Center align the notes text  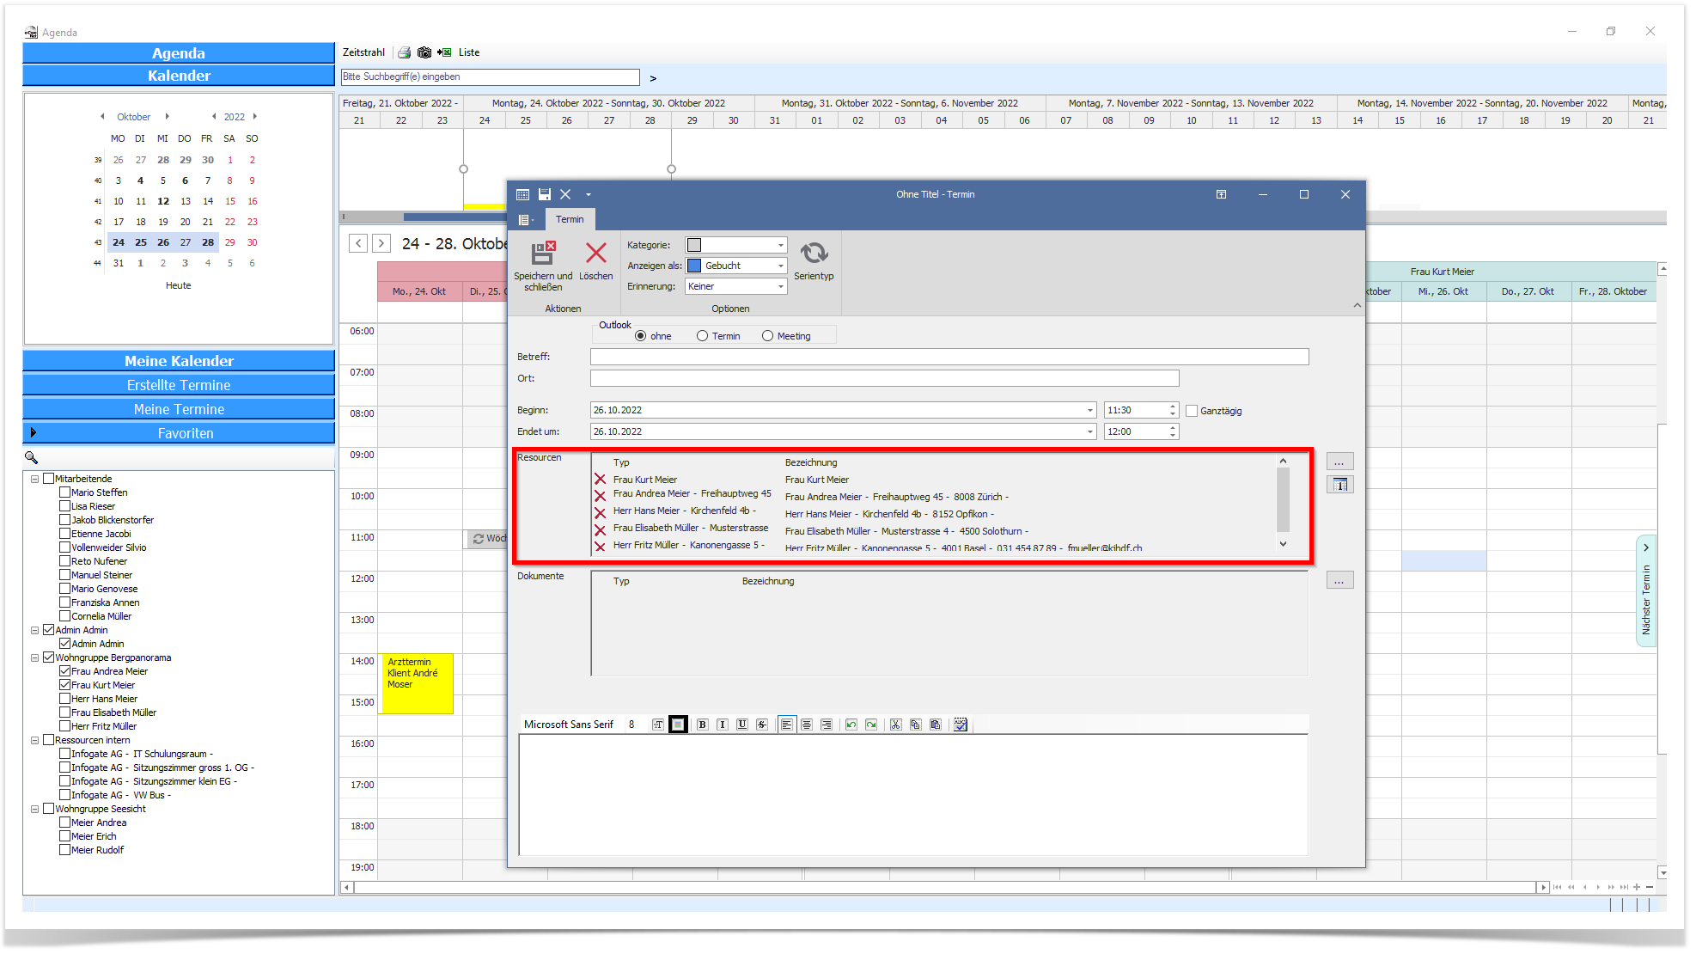806,725
